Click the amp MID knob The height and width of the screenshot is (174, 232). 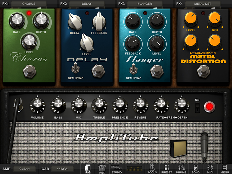click(x=79, y=105)
